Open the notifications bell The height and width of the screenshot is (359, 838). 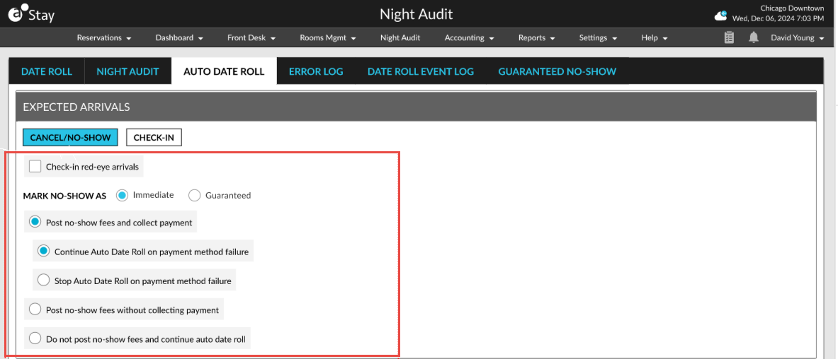pyautogui.click(x=754, y=38)
